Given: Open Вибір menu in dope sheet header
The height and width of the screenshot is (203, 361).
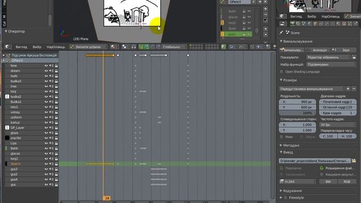Looking at the screenshot, I should pyautogui.click(x=37, y=47).
